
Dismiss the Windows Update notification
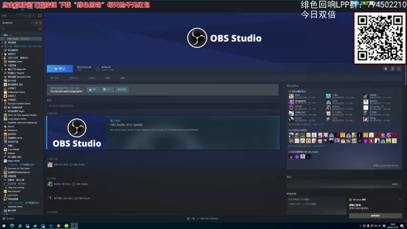[400, 199]
